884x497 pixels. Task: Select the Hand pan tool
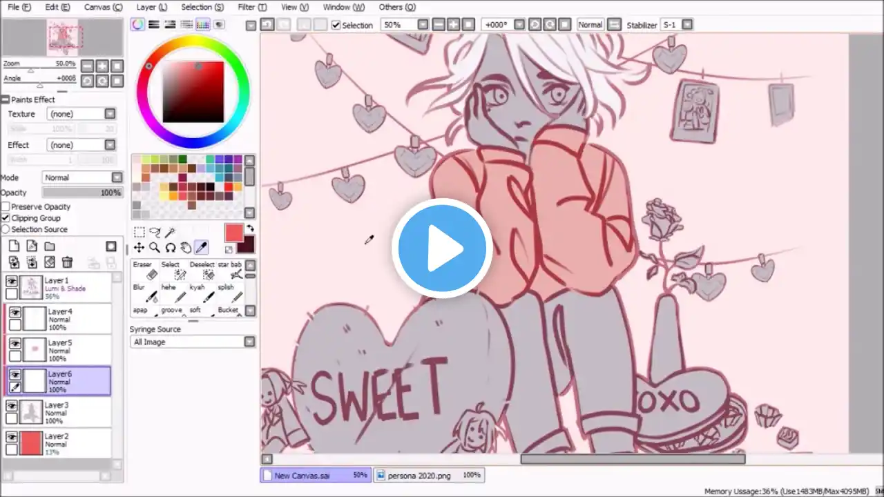(x=186, y=248)
